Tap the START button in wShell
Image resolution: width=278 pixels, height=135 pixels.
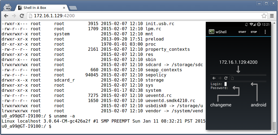242,32
